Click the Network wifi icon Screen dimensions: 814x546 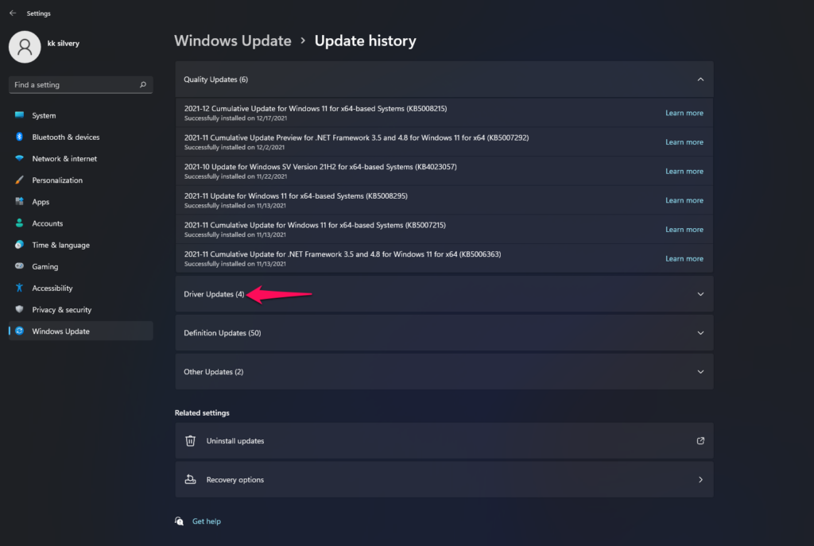(x=19, y=158)
